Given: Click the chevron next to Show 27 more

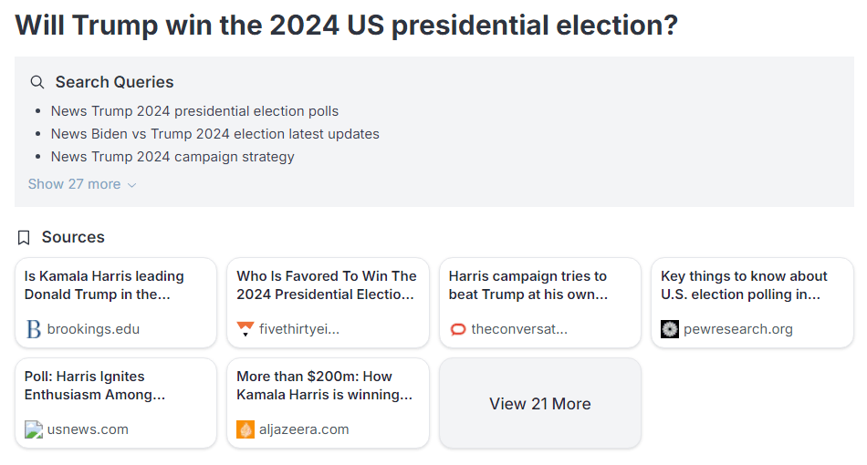Looking at the screenshot, I should click(131, 185).
